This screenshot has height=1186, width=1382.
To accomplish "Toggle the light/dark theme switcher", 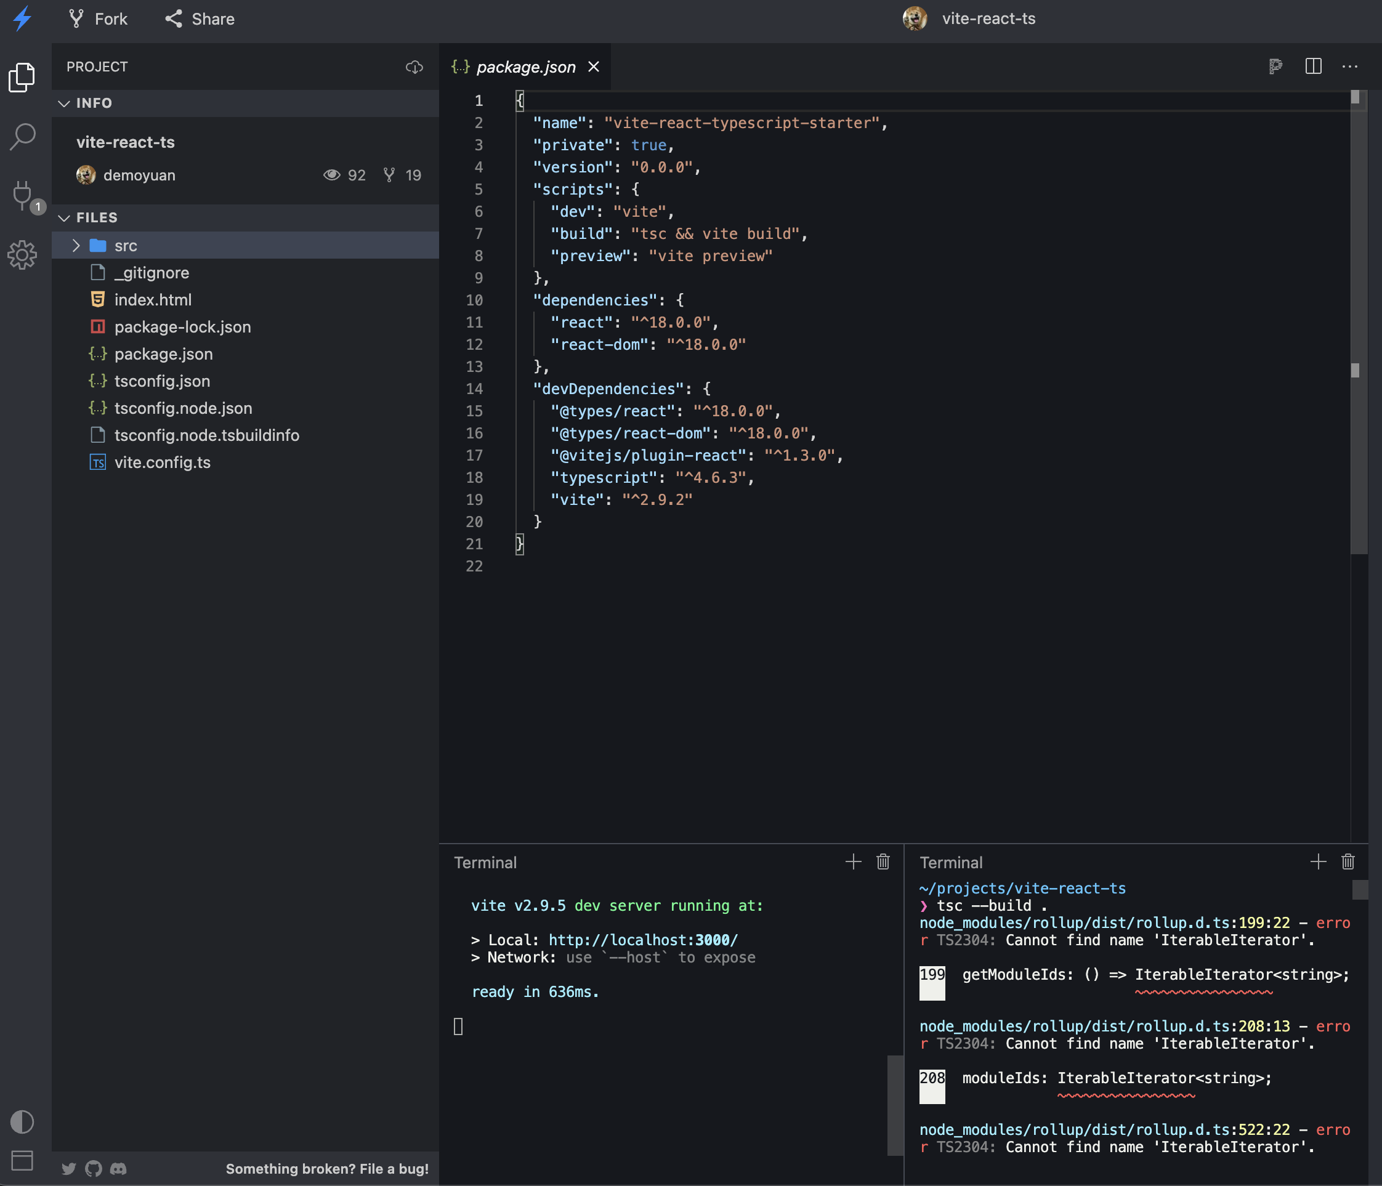I will point(23,1122).
